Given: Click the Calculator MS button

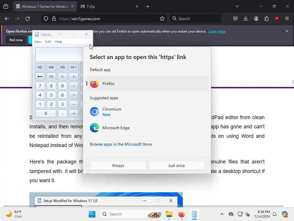Looking at the screenshot, I should (62, 67).
